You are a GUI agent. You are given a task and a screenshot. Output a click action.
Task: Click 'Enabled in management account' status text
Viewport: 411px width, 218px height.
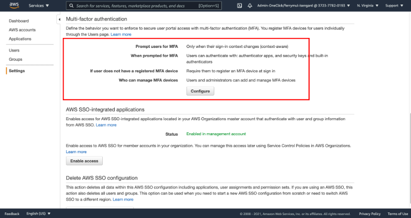216,134
